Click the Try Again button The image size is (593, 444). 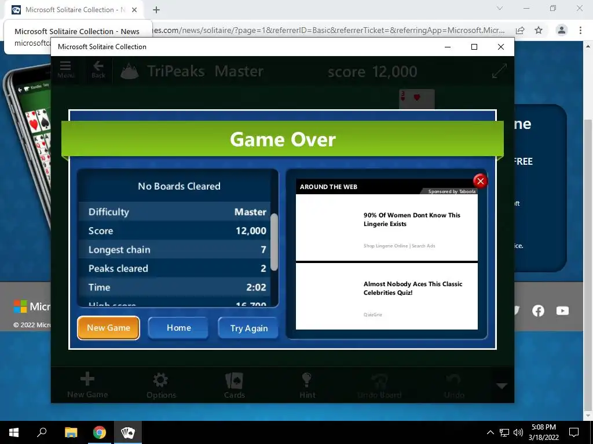248,328
